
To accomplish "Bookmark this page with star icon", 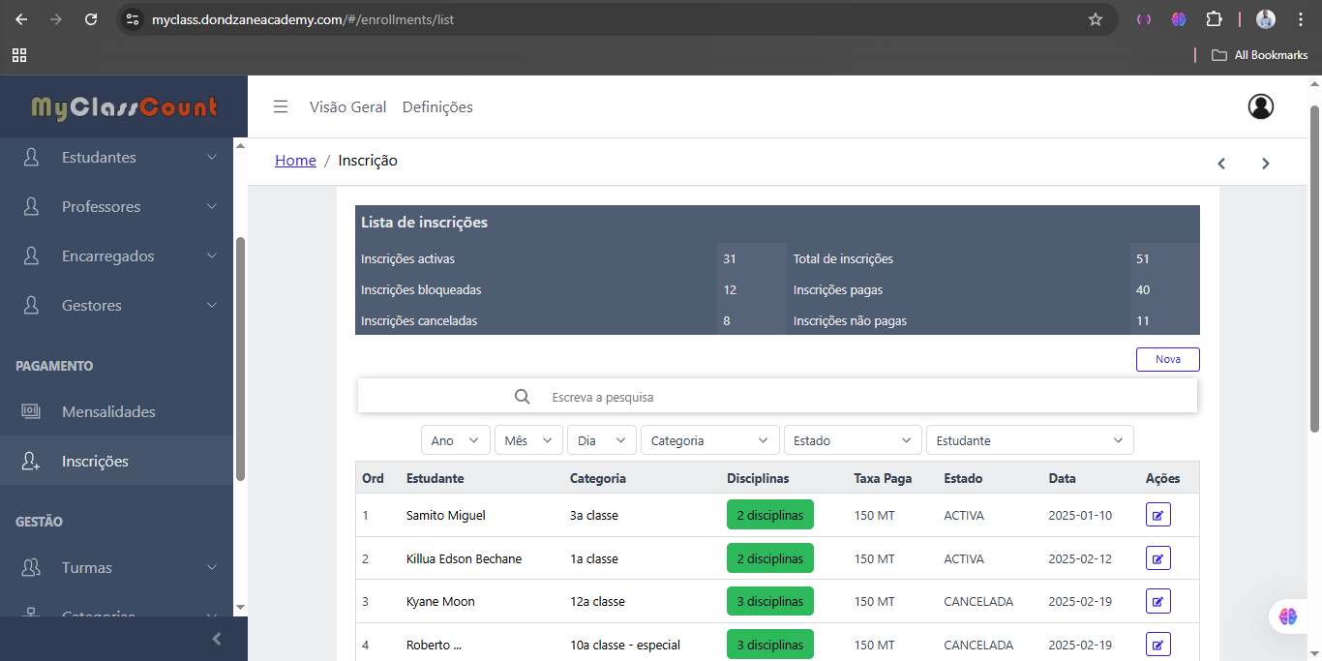I will (x=1096, y=19).
